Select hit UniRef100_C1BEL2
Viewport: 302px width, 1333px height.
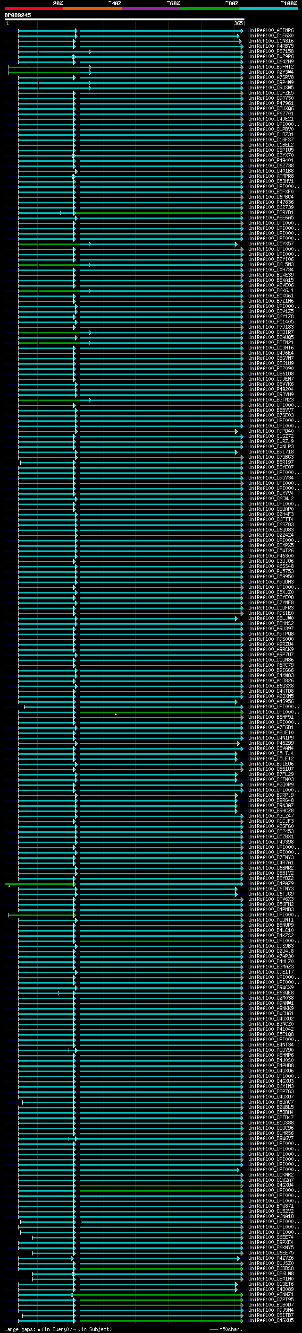tap(270, 145)
